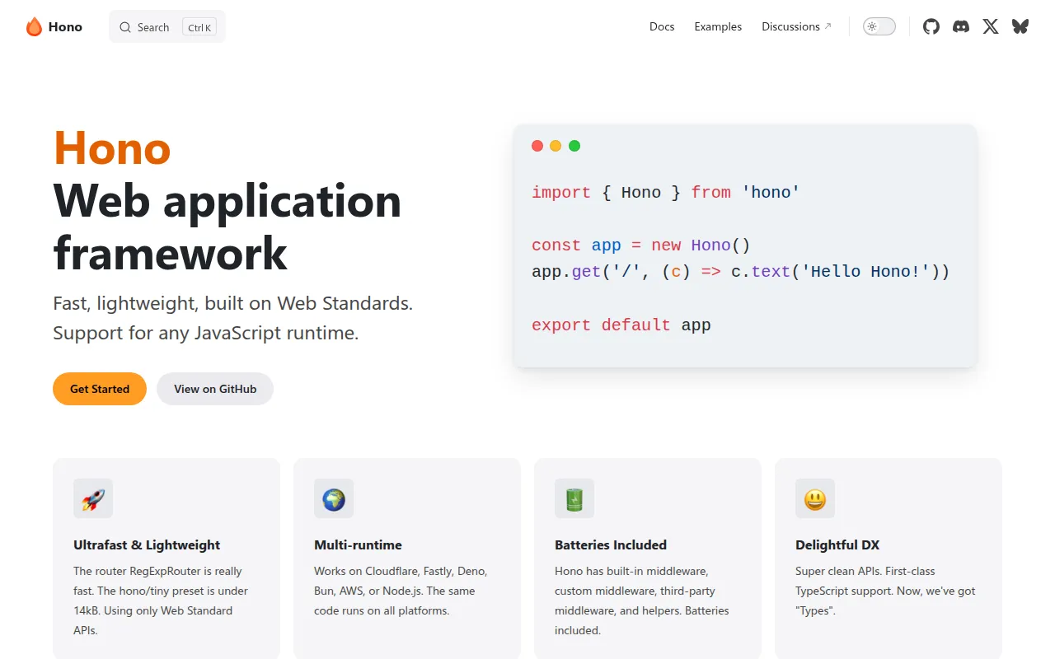Screen dimensions: 1055x659
Task: Click the magnifier icon in Search
Action: click(x=125, y=27)
